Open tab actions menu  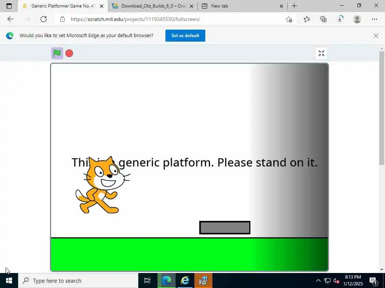[9, 6]
